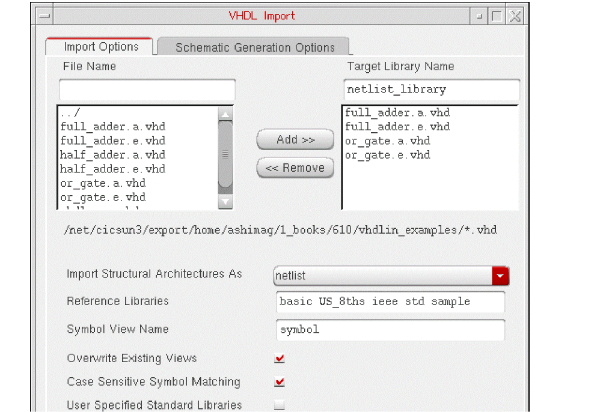Select or_gate.a.vhd in the file list
The width and height of the screenshot is (609, 412).
coord(103,183)
